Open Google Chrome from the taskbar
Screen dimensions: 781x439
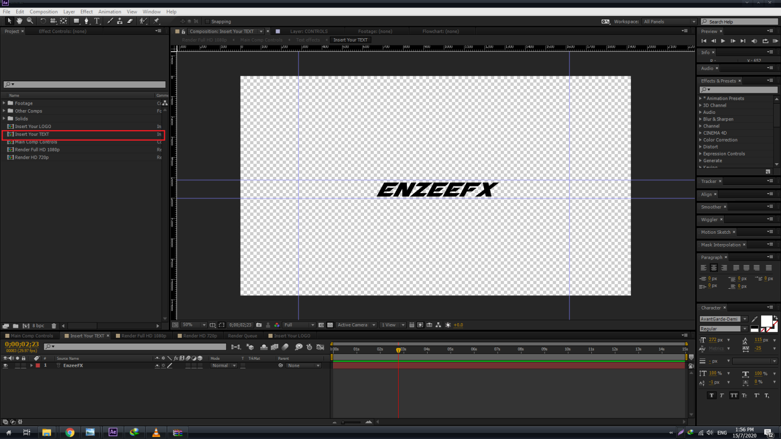coord(70,432)
